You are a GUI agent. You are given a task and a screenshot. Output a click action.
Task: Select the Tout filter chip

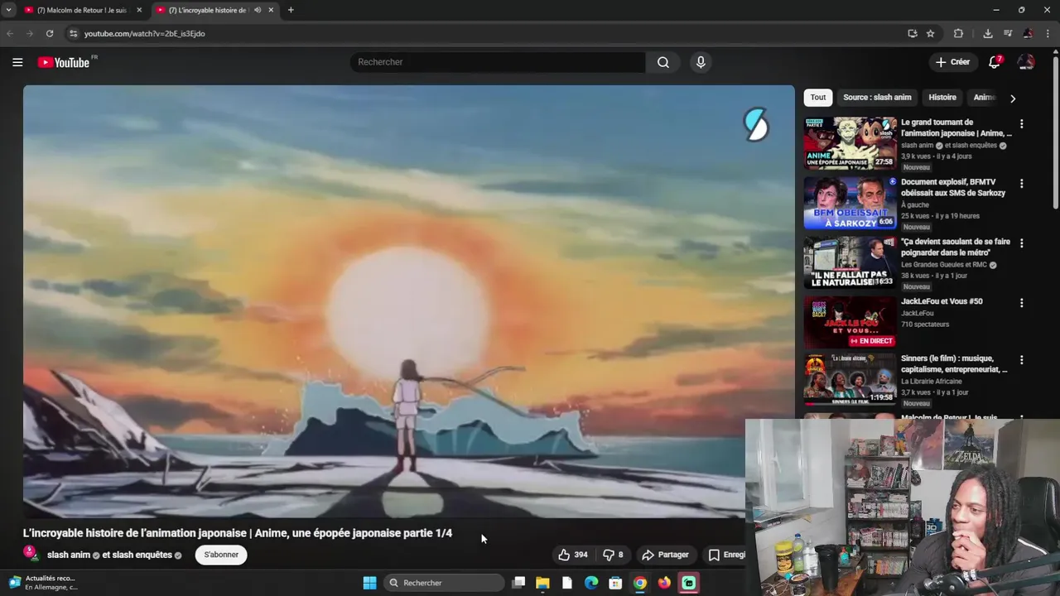click(x=818, y=97)
